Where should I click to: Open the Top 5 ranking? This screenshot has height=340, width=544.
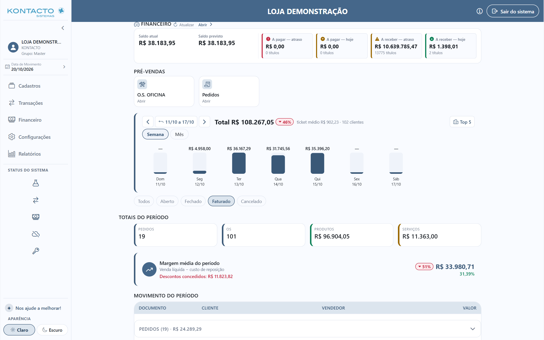pyautogui.click(x=462, y=122)
